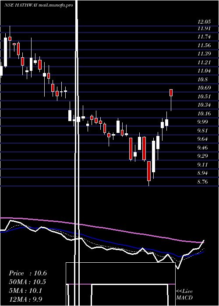Click the 10.16 price axis label
Viewport: 219px width, 306px height.
click(x=205, y=114)
